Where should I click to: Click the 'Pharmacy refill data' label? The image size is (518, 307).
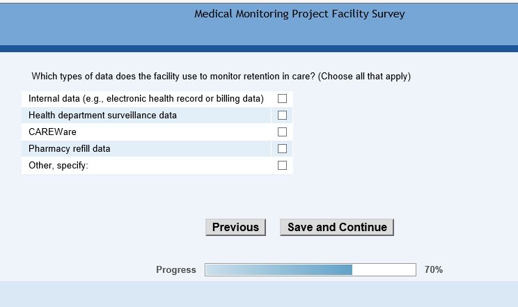coord(69,149)
